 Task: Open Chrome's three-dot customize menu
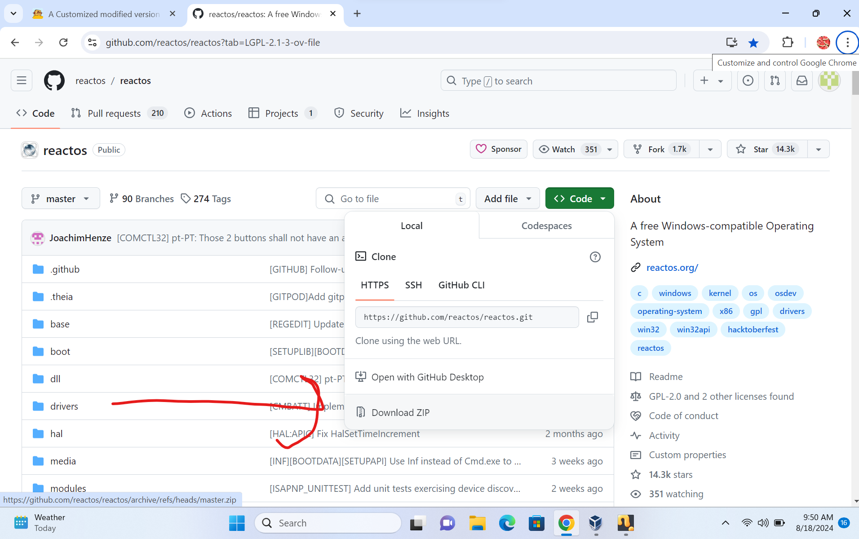847,43
